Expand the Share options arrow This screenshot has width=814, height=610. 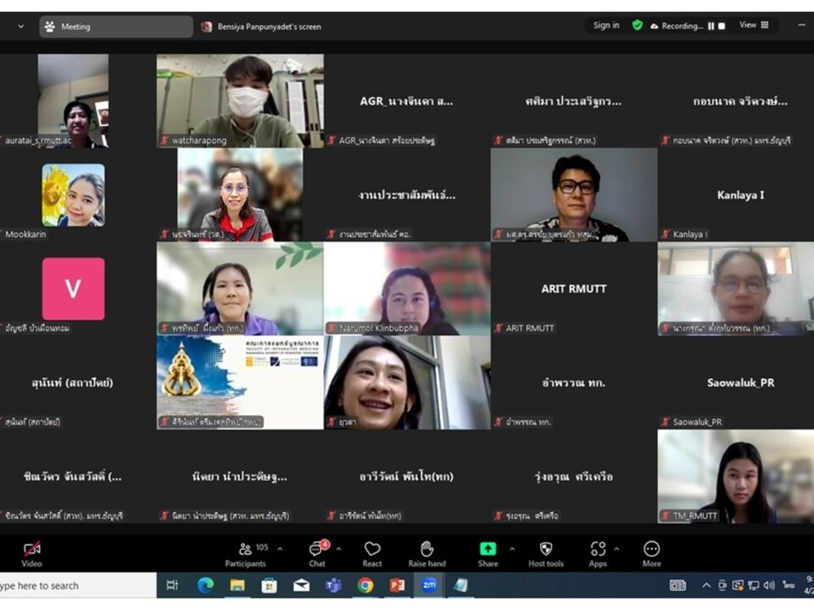click(x=512, y=549)
